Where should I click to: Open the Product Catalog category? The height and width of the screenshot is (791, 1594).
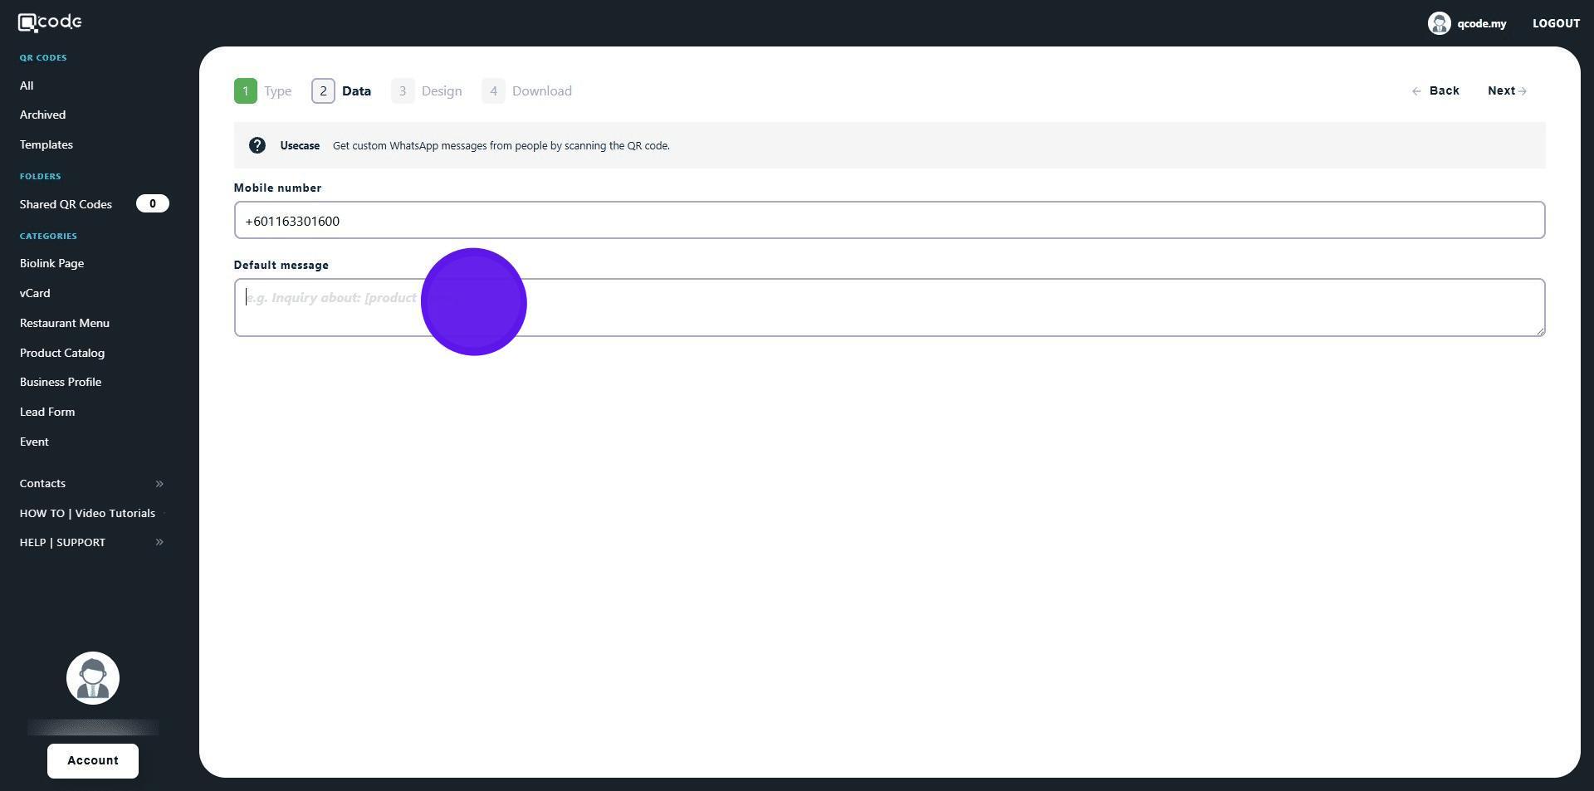(x=62, y=353)
